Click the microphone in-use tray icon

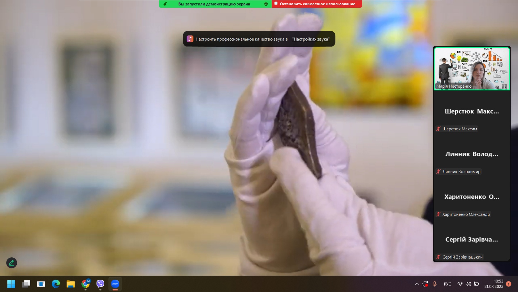coord(435,284)
